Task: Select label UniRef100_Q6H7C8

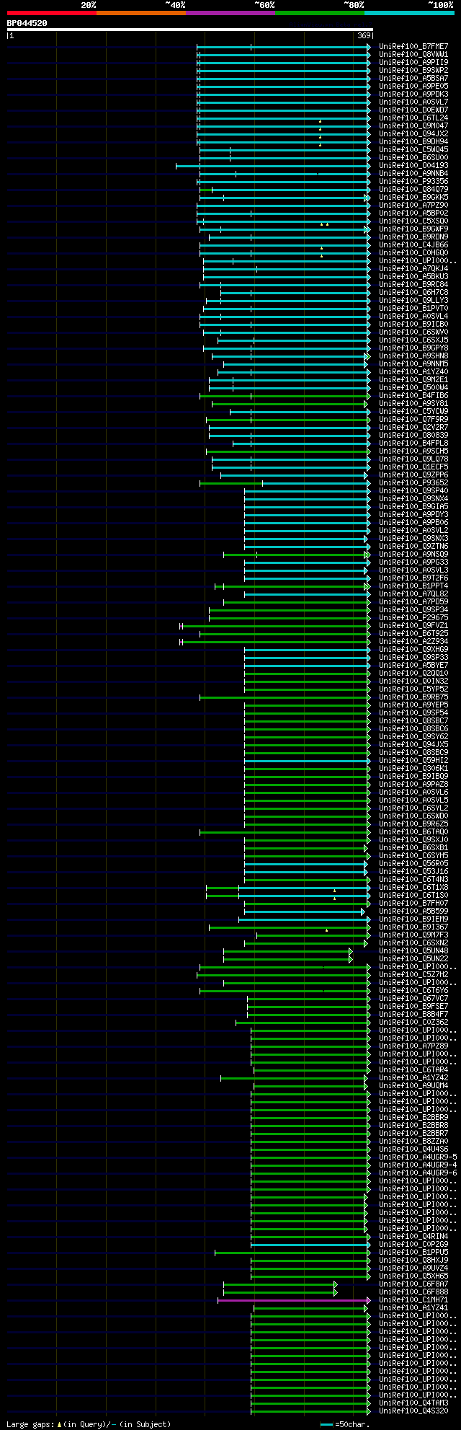Action: click(x=413, y=292)
